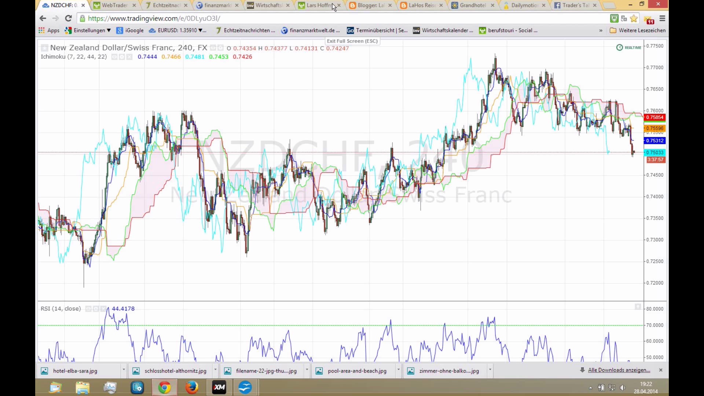Click the Exit Full Screen (ESC) button
The height and width of the screenshot is (396, 704).
pyautogui.click(x=352, y=41)
